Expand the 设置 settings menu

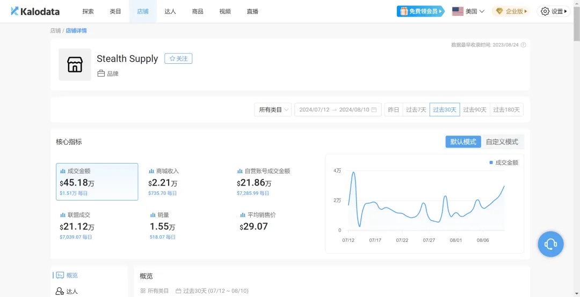pyautogui.click(x=553, y=11)
